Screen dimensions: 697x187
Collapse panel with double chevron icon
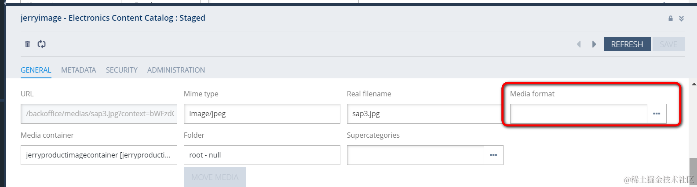point(681,18)
